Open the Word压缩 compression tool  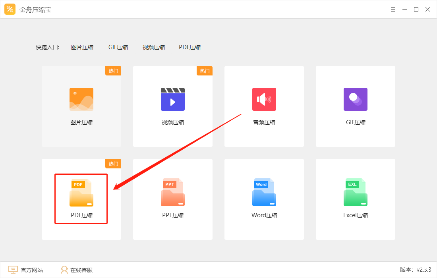coord(264,193)
